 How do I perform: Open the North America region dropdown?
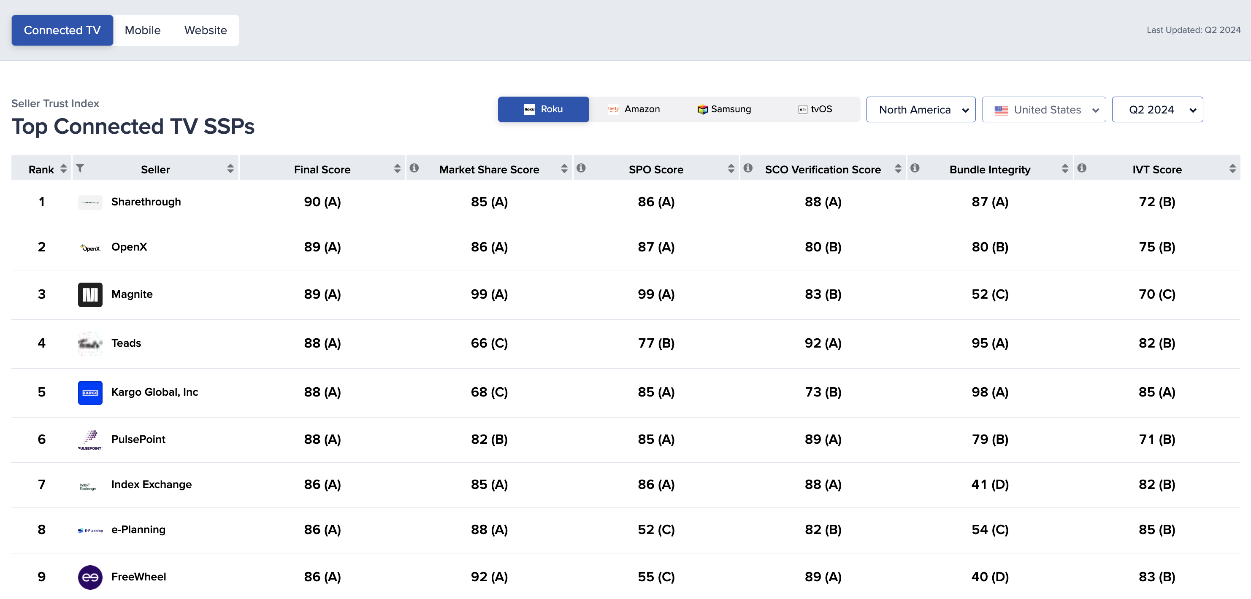921,110
